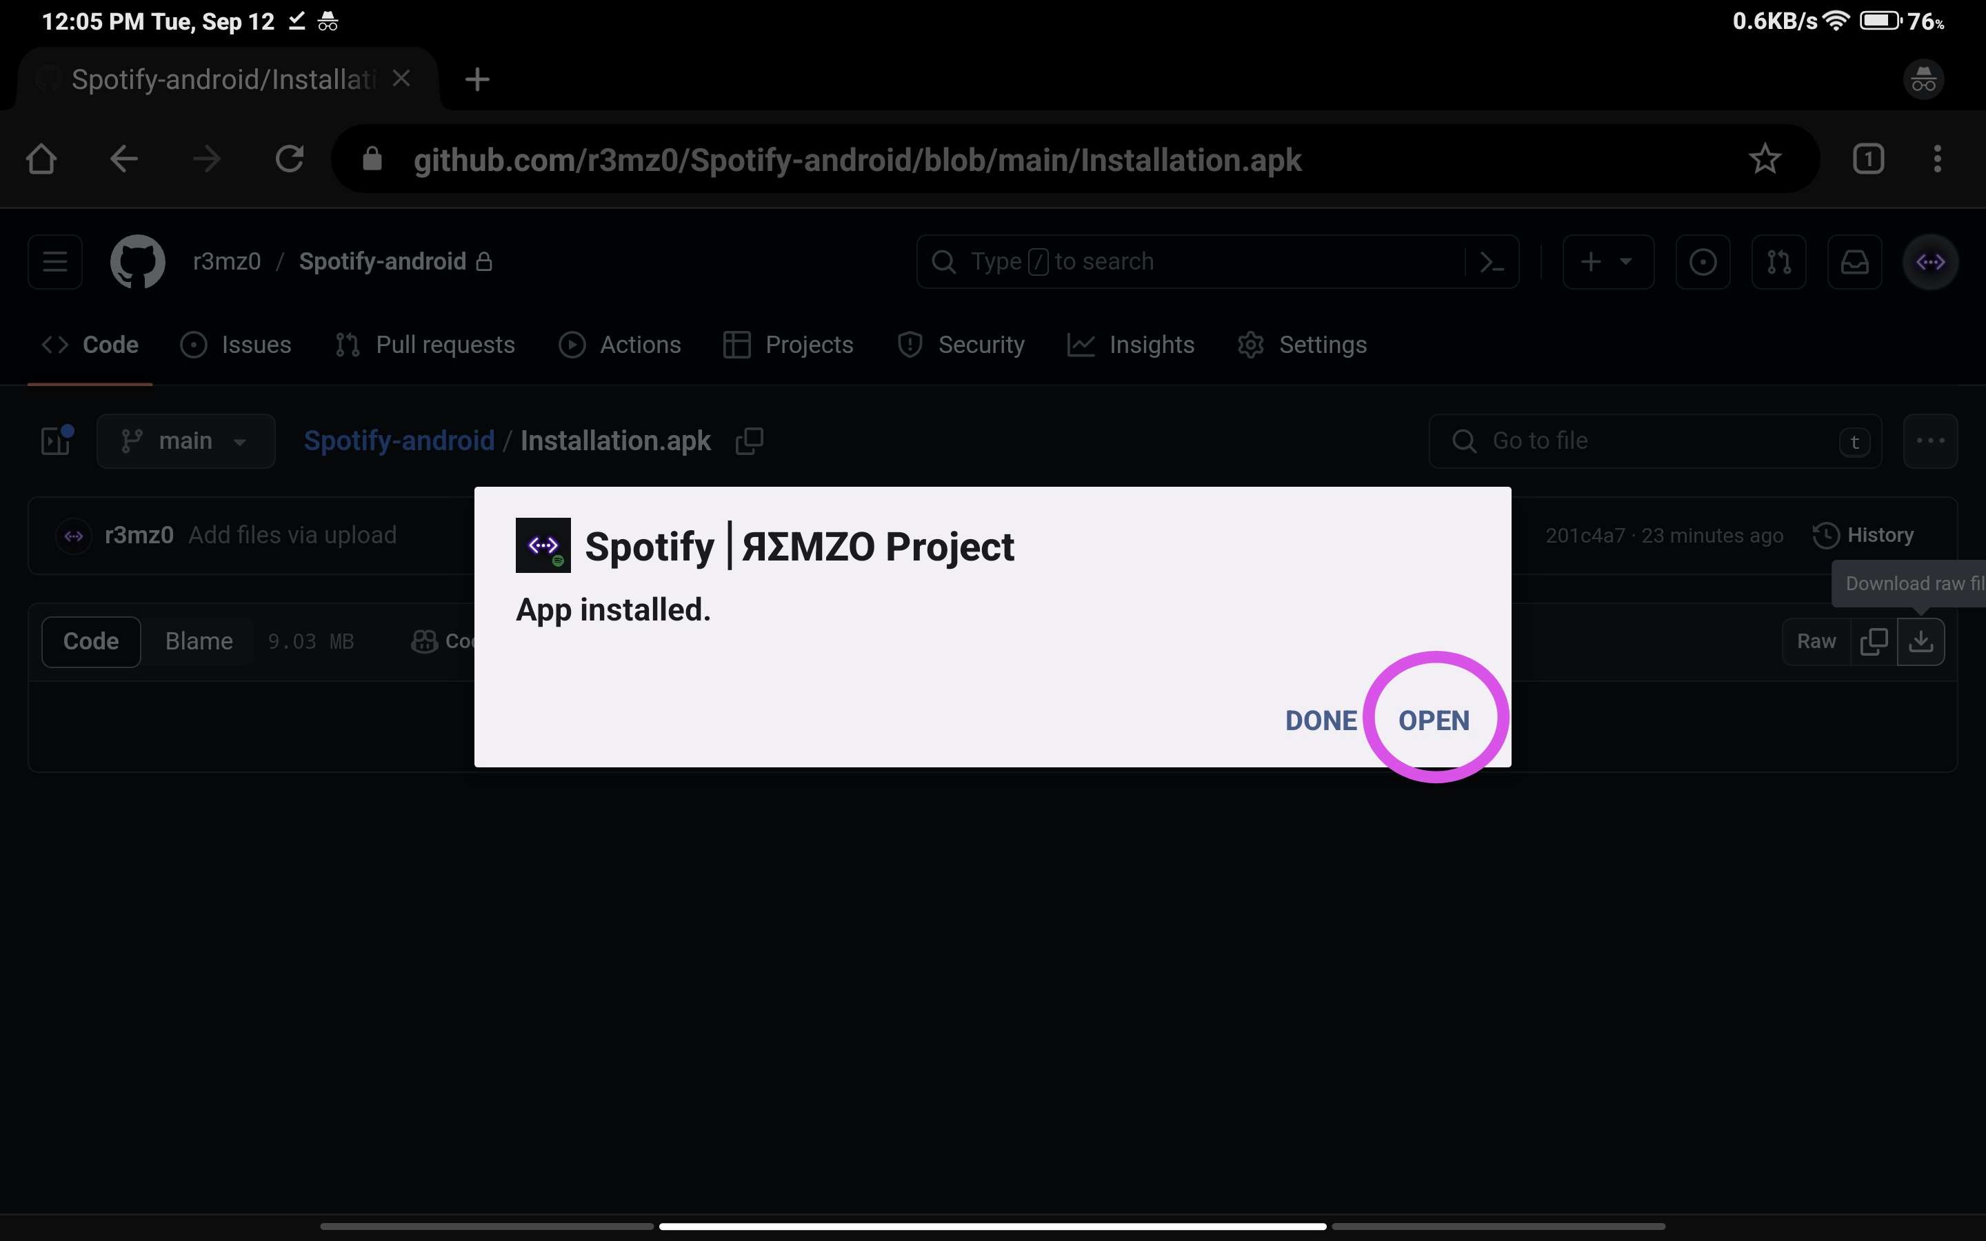The width and height of the screenshot is (1986, 1241).
Task: Copy the file path with the copy icon
Action: pos(750,441)
